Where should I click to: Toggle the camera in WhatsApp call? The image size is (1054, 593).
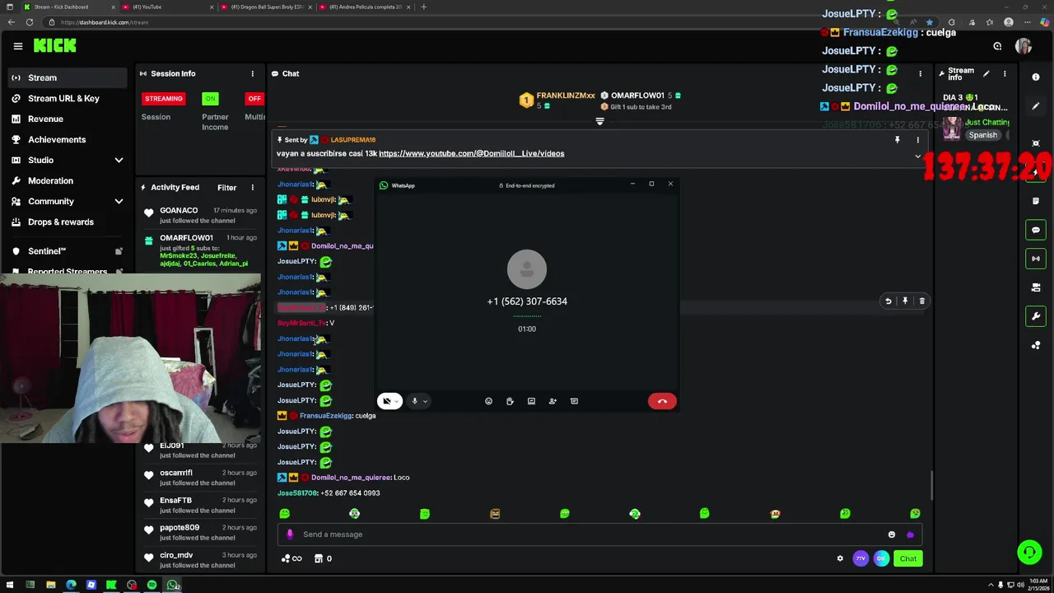pyautogui.click(x=386, y=401)
